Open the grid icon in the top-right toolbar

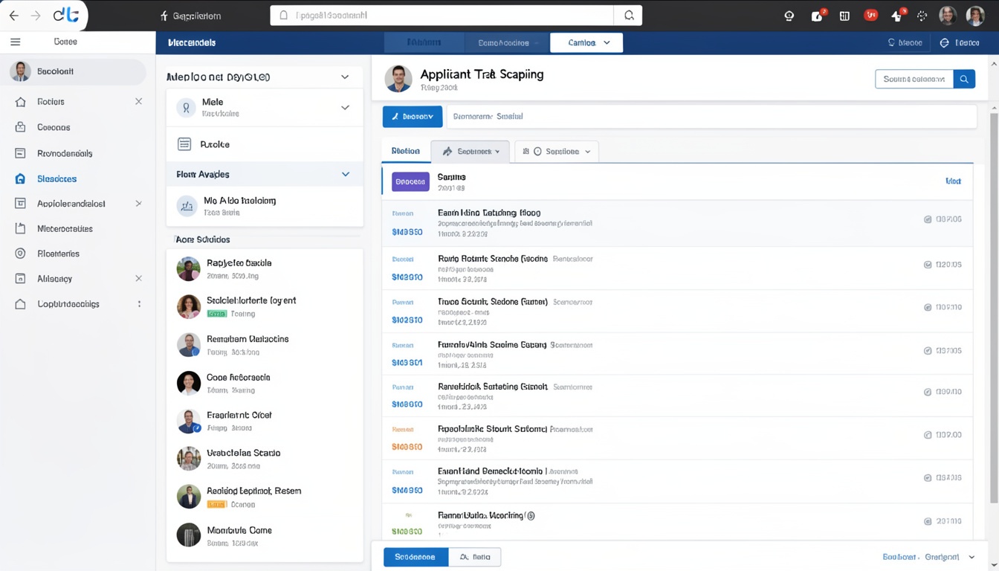(844, 16)
